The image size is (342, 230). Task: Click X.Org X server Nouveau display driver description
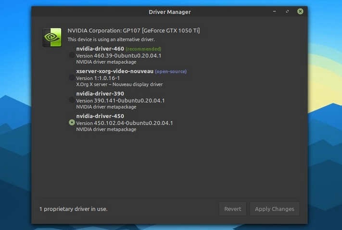[119, 85]
